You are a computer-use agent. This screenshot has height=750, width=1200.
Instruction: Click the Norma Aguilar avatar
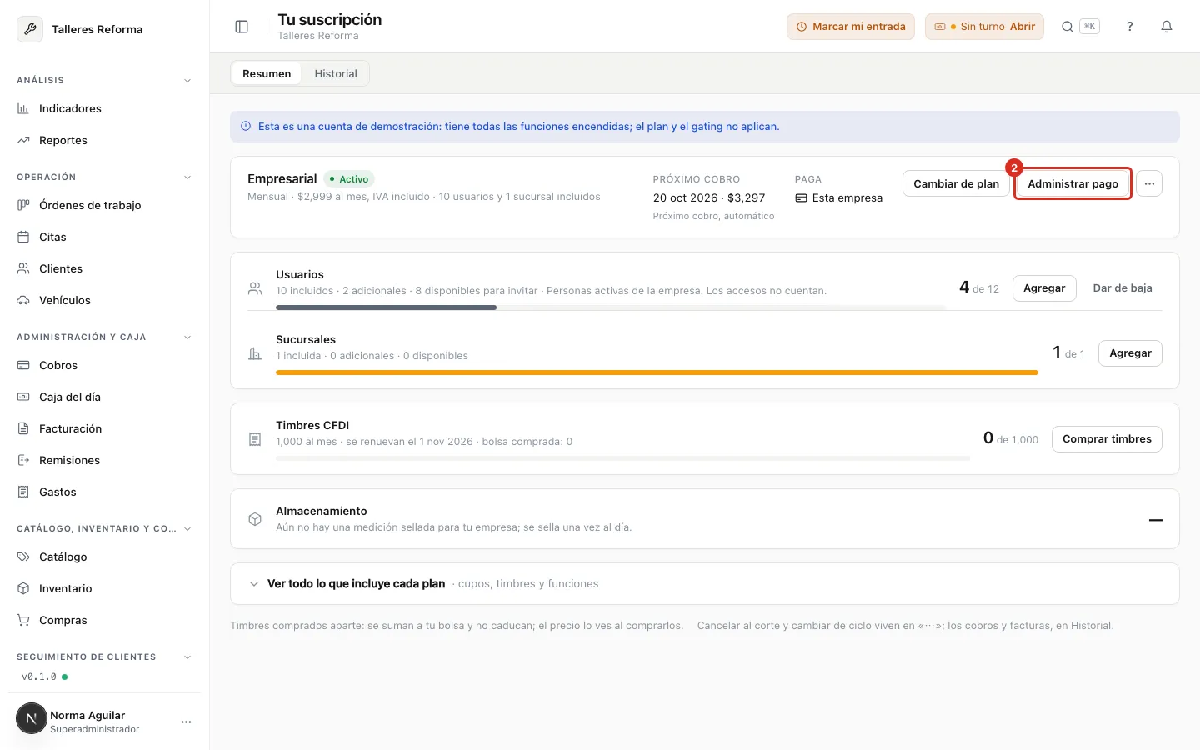click(x=32, y=718)
